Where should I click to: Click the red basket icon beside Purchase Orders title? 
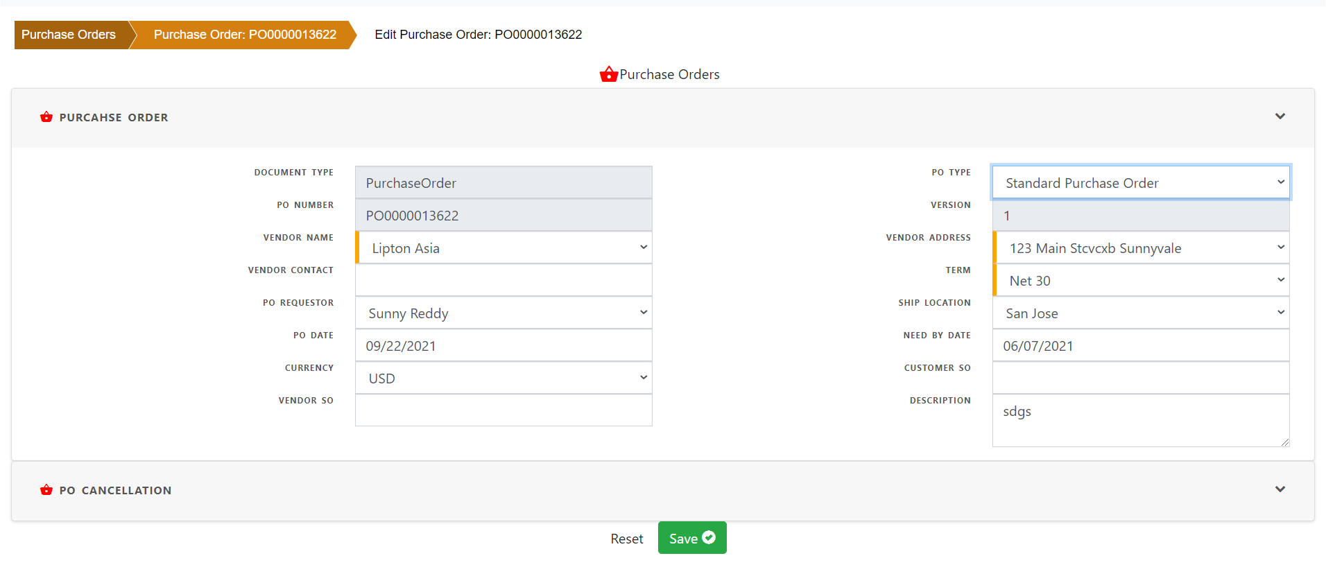click(609, 74)
